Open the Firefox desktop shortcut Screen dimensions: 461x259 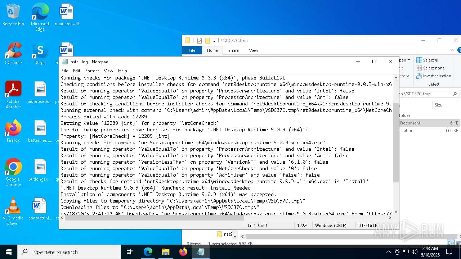click(x=13, y=131)
